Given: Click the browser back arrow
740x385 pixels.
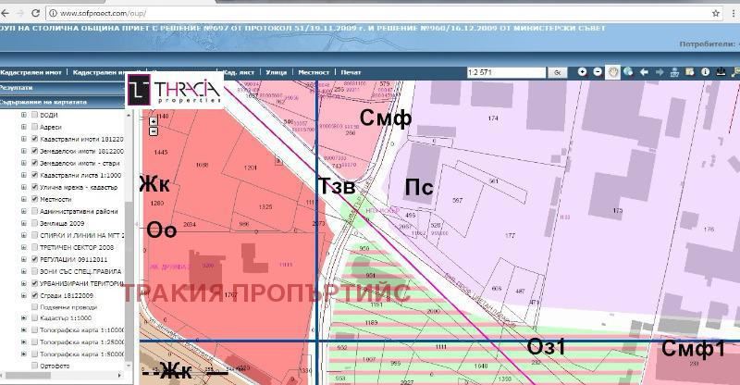Looking at the screenshot, I should [4, 13].
